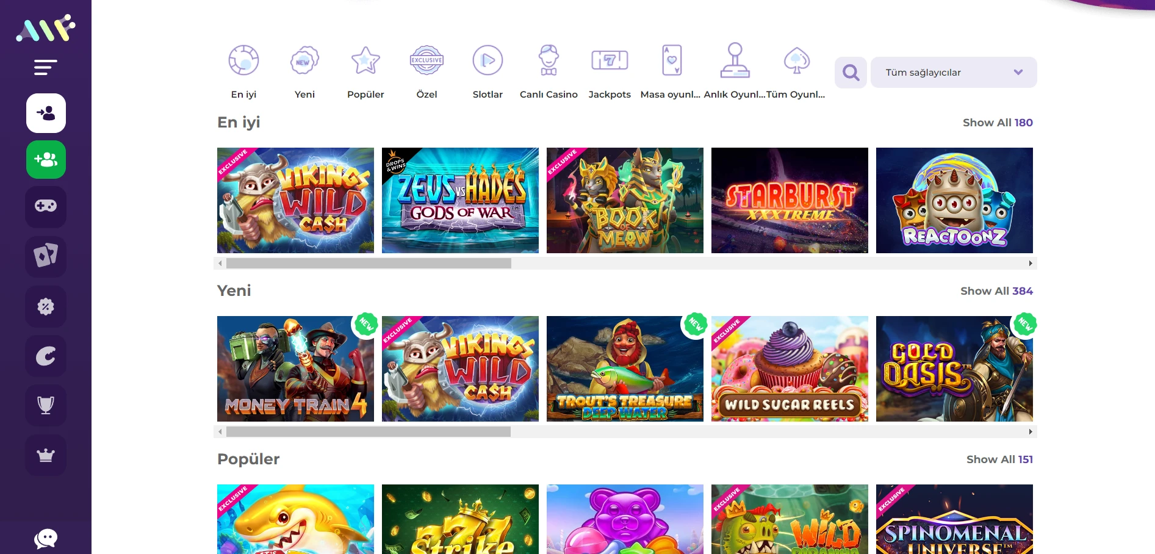The width and height of the screenshot is (1155, 554).
Task: Open the purple gummy bear game
Action: tap(625, 519)
